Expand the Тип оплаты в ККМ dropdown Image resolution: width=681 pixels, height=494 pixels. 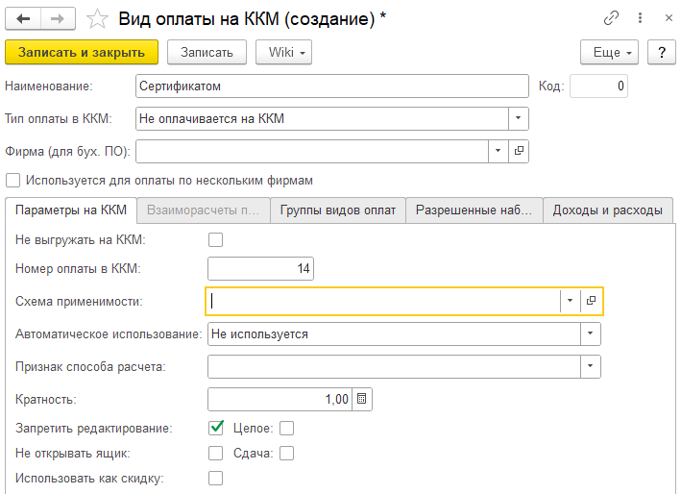point(519,118)
